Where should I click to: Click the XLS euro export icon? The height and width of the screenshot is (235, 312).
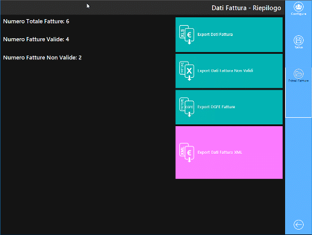(186, 35)
